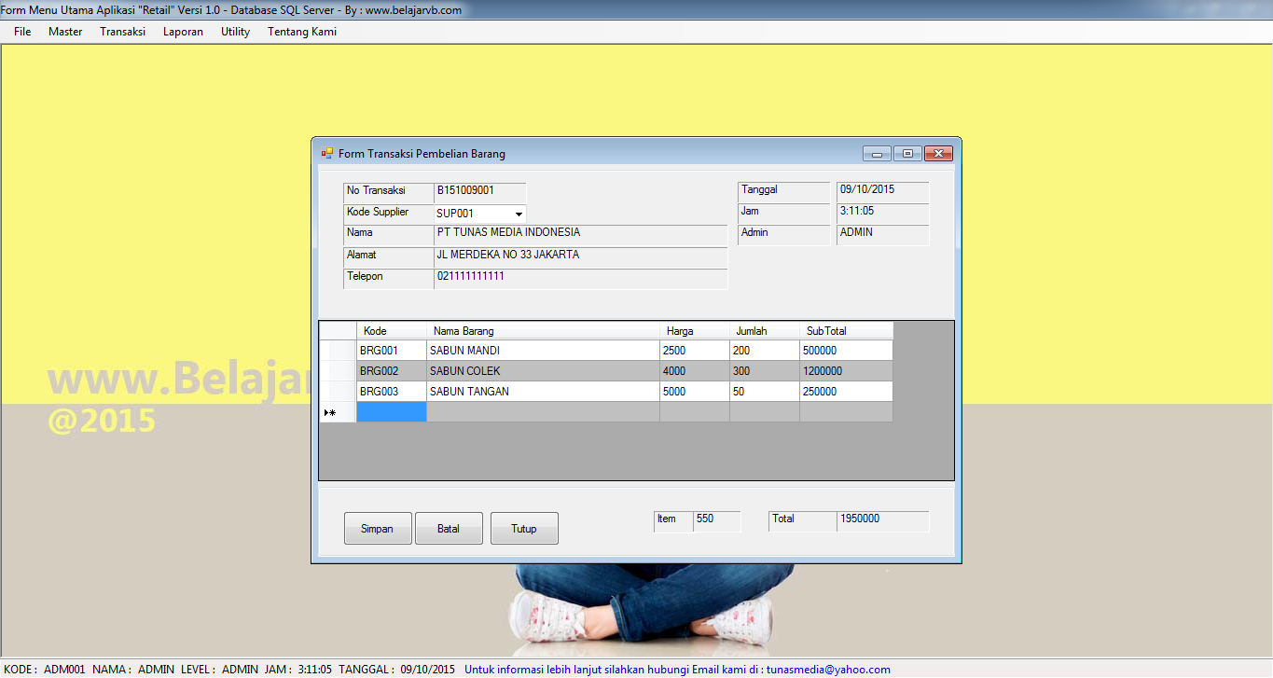Click the highlighted blue Kode cell in new row
Image resolution: width=1273 pixels, height=678 pixels.
click(392, 412)
